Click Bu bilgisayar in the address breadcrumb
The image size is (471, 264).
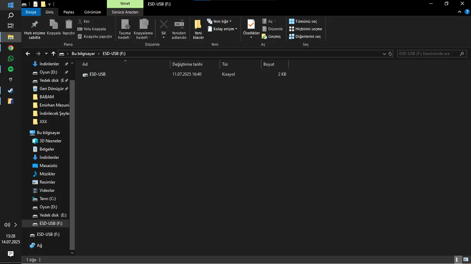(83, 54)
